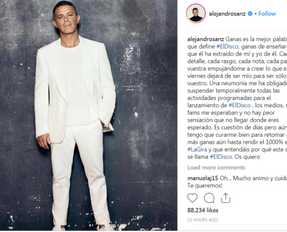Screen dimensions: 287x232
Task: Click the manuelaj15 comment text
Action: pos(237,182)
